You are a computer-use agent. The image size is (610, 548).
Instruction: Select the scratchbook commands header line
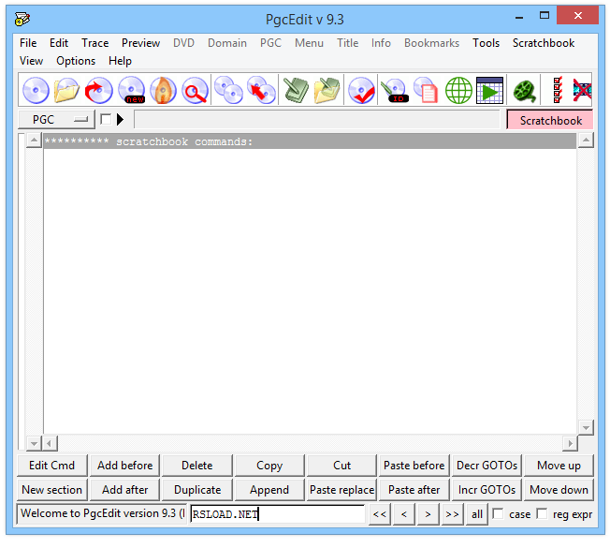tap(310, 141)
